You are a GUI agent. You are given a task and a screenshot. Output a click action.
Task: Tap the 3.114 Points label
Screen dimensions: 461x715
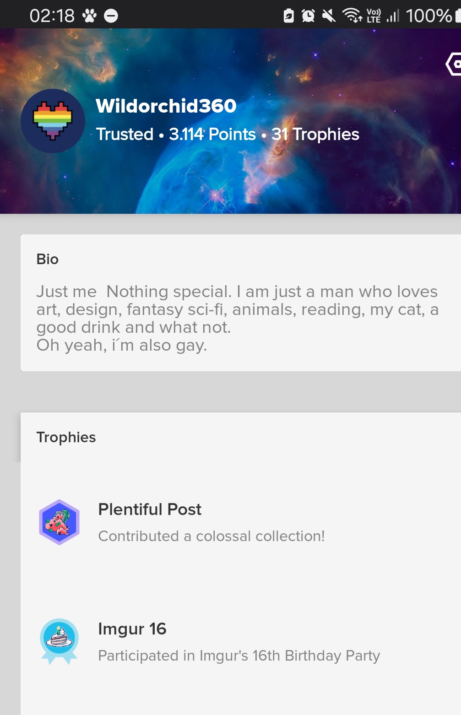pyautogui.click(x=212, y=134)
